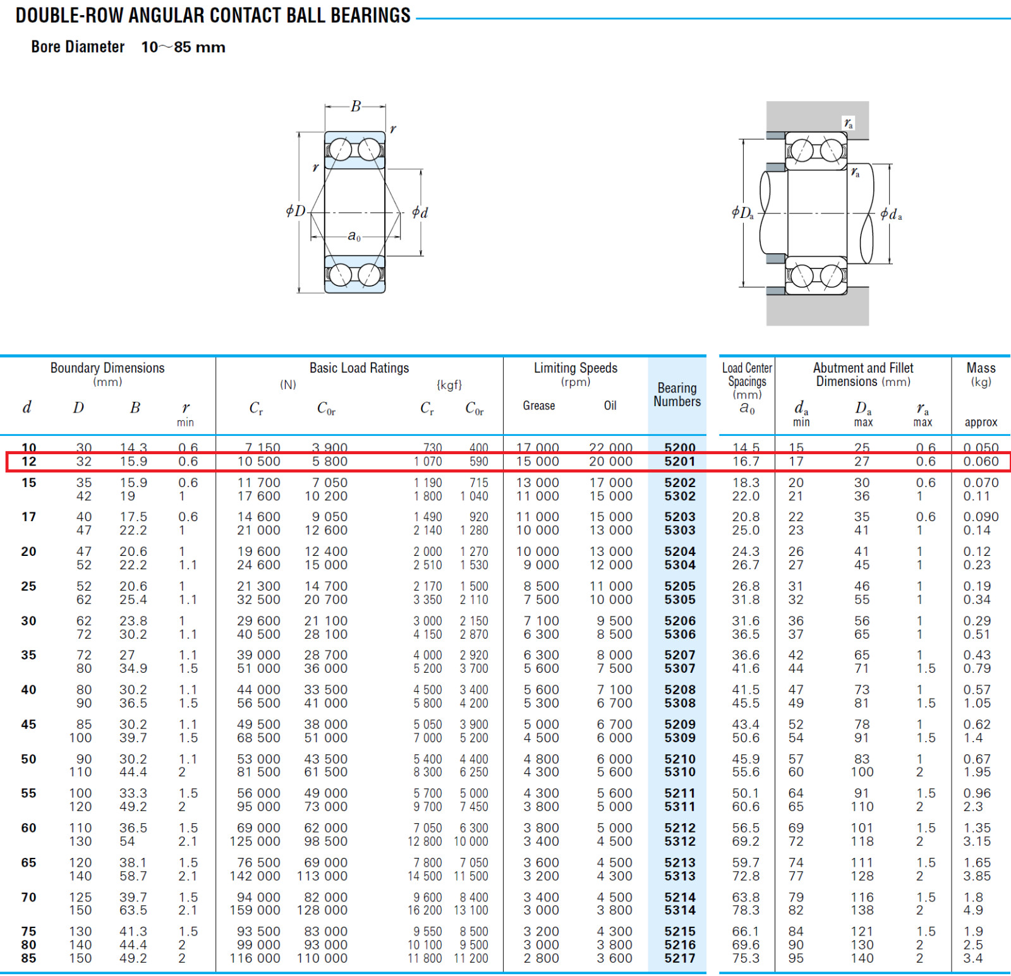1011x976 pixels.
Task: Select bearing number 5304
Action: pos(680,565)
